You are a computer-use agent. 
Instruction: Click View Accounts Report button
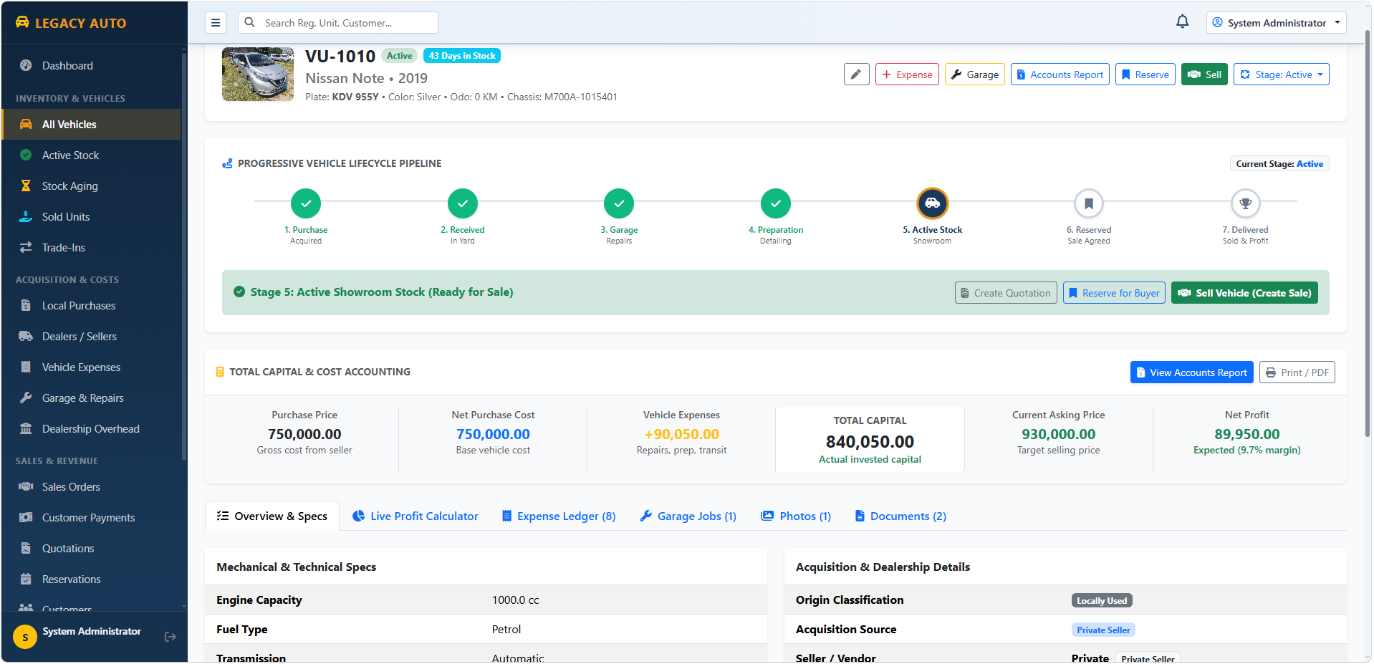pyautogui.click(x=1192, y=372)
